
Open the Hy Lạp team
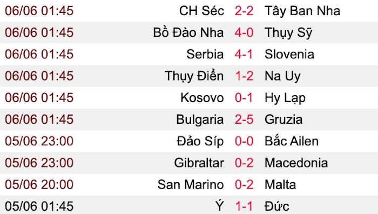tap(285, 98)
